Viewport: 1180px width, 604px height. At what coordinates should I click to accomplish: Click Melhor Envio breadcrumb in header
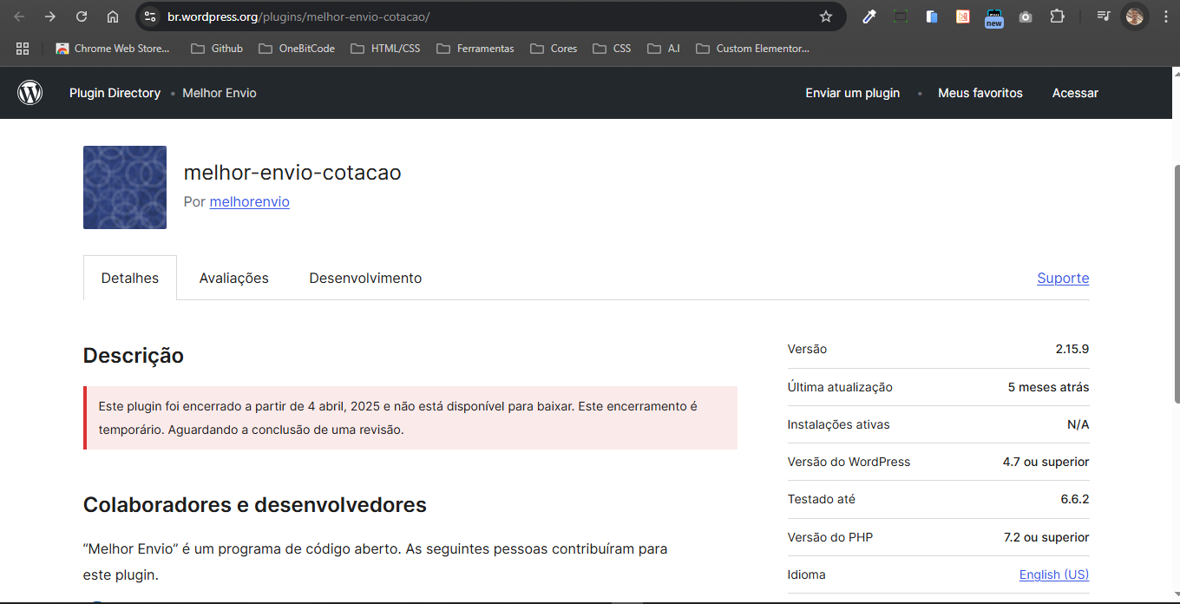click(x=220, y=93)
